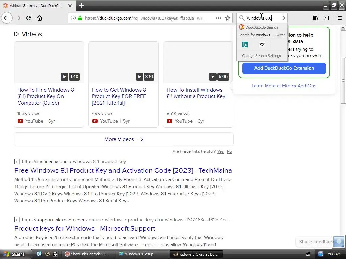
Task: Click the vertical scrollbar thumb
Action: pyautogui.click(x=343, y=80)
